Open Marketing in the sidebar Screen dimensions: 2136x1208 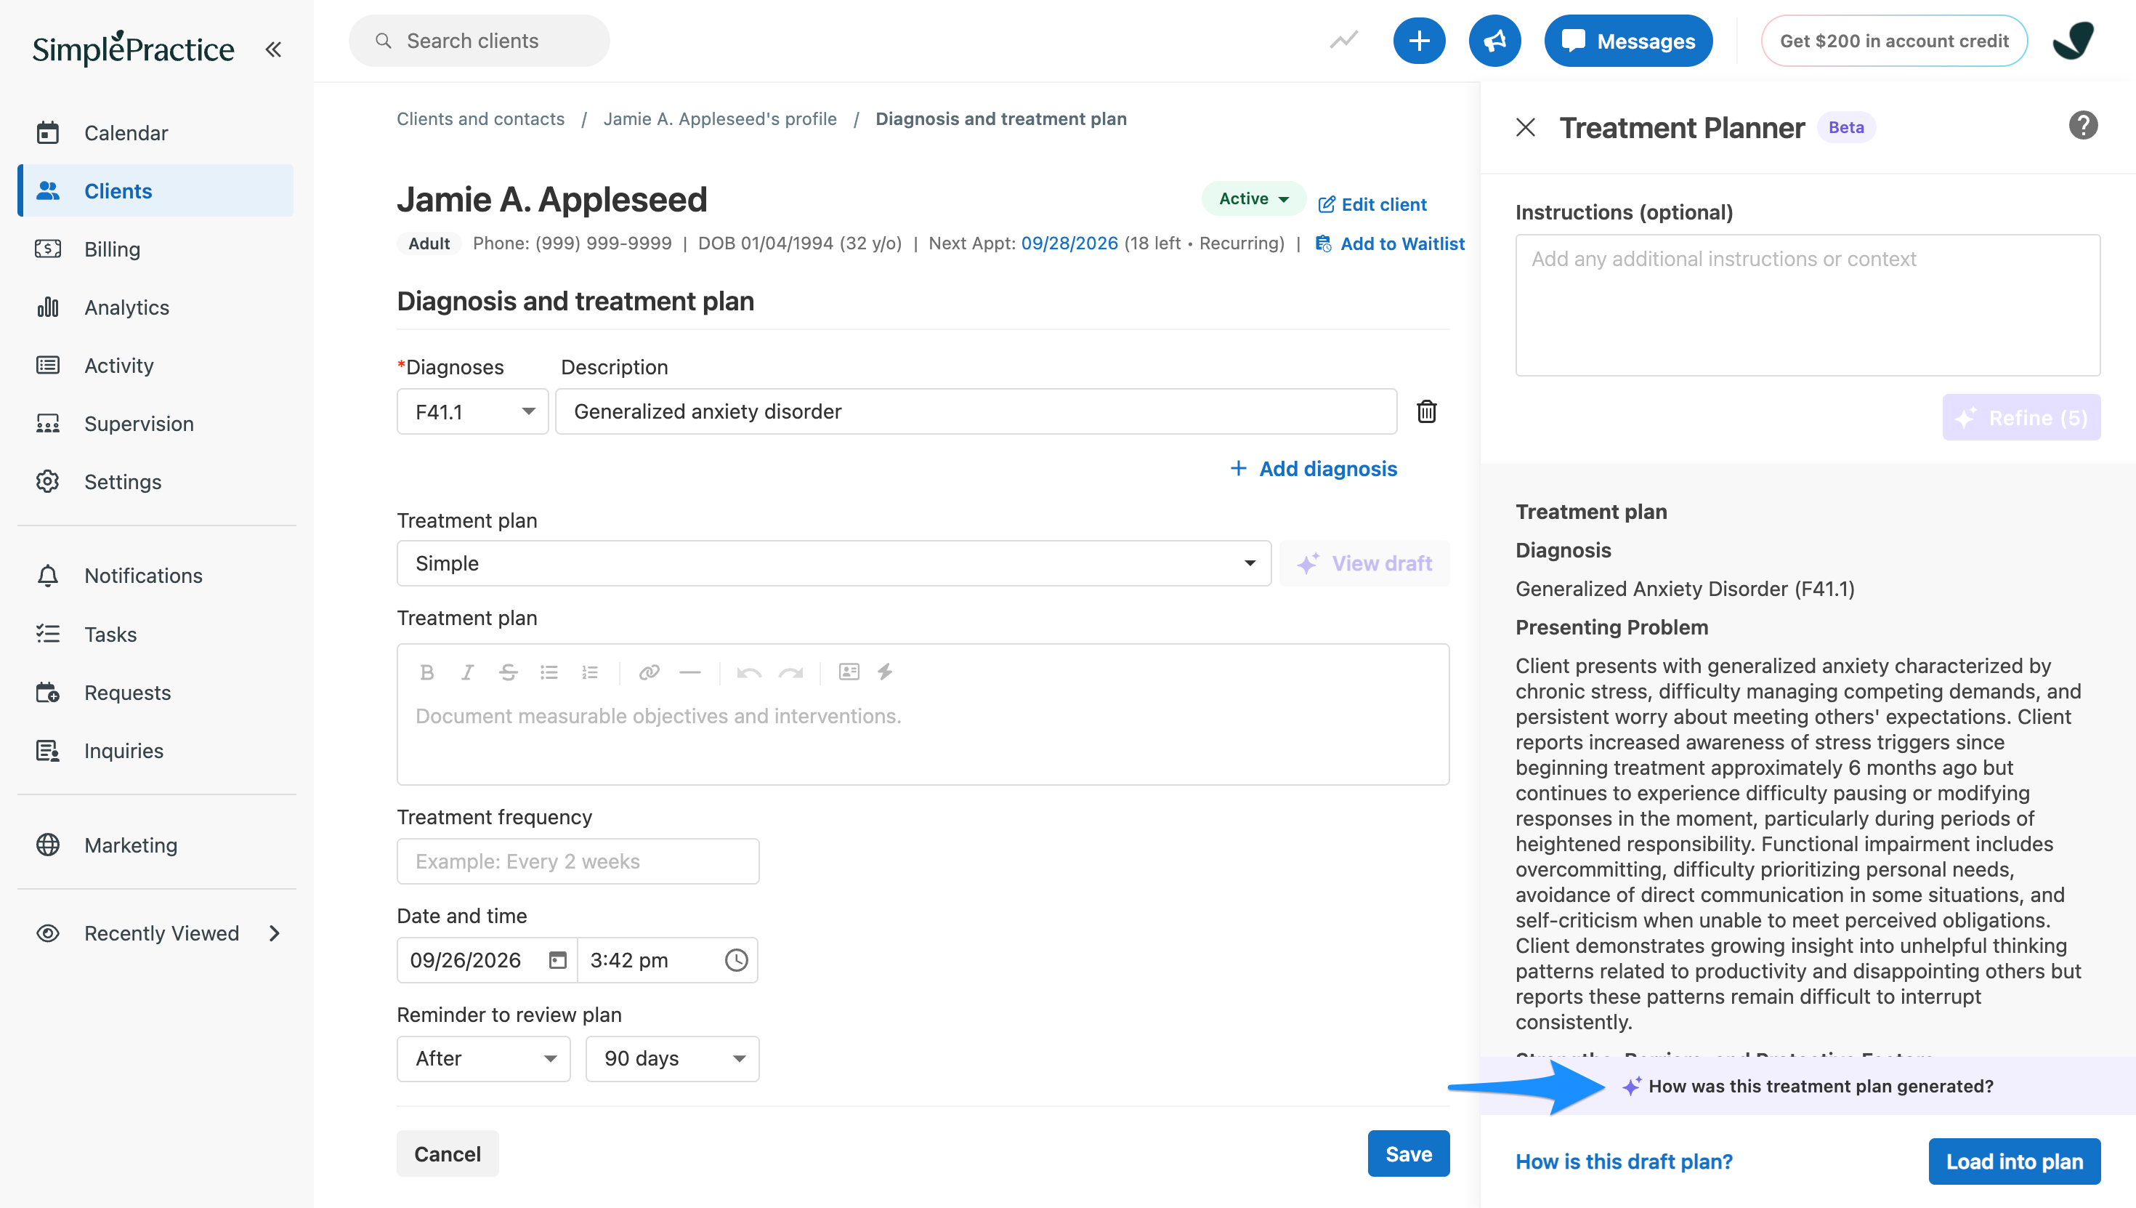pyautogui.click(x=156, y=845)
